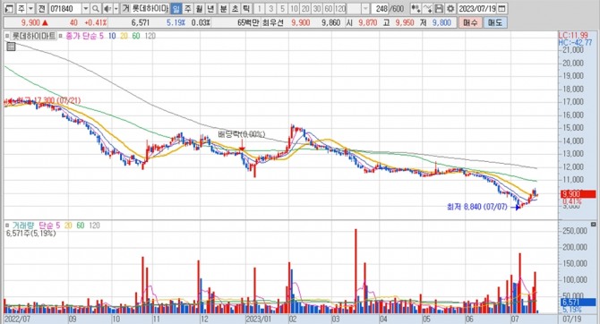Open the chart settings gear icon

click(450, 8)
